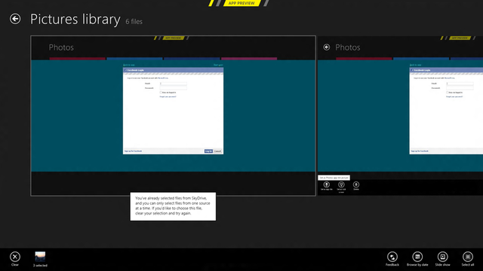The width and height of the screenshot is (483, 271).
Task: Click Delete icon in second screenshot
Action: pyautogui.click(x=356, y=186)
